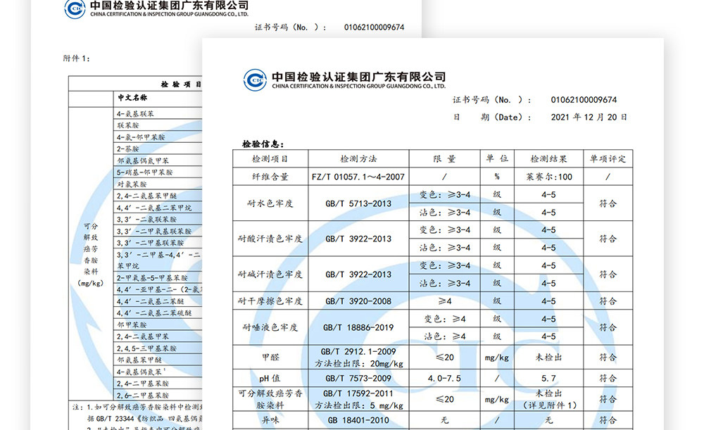Select method GB/T 3920-2008
Viewport: 704px width, 430px height.
(358, 301)
